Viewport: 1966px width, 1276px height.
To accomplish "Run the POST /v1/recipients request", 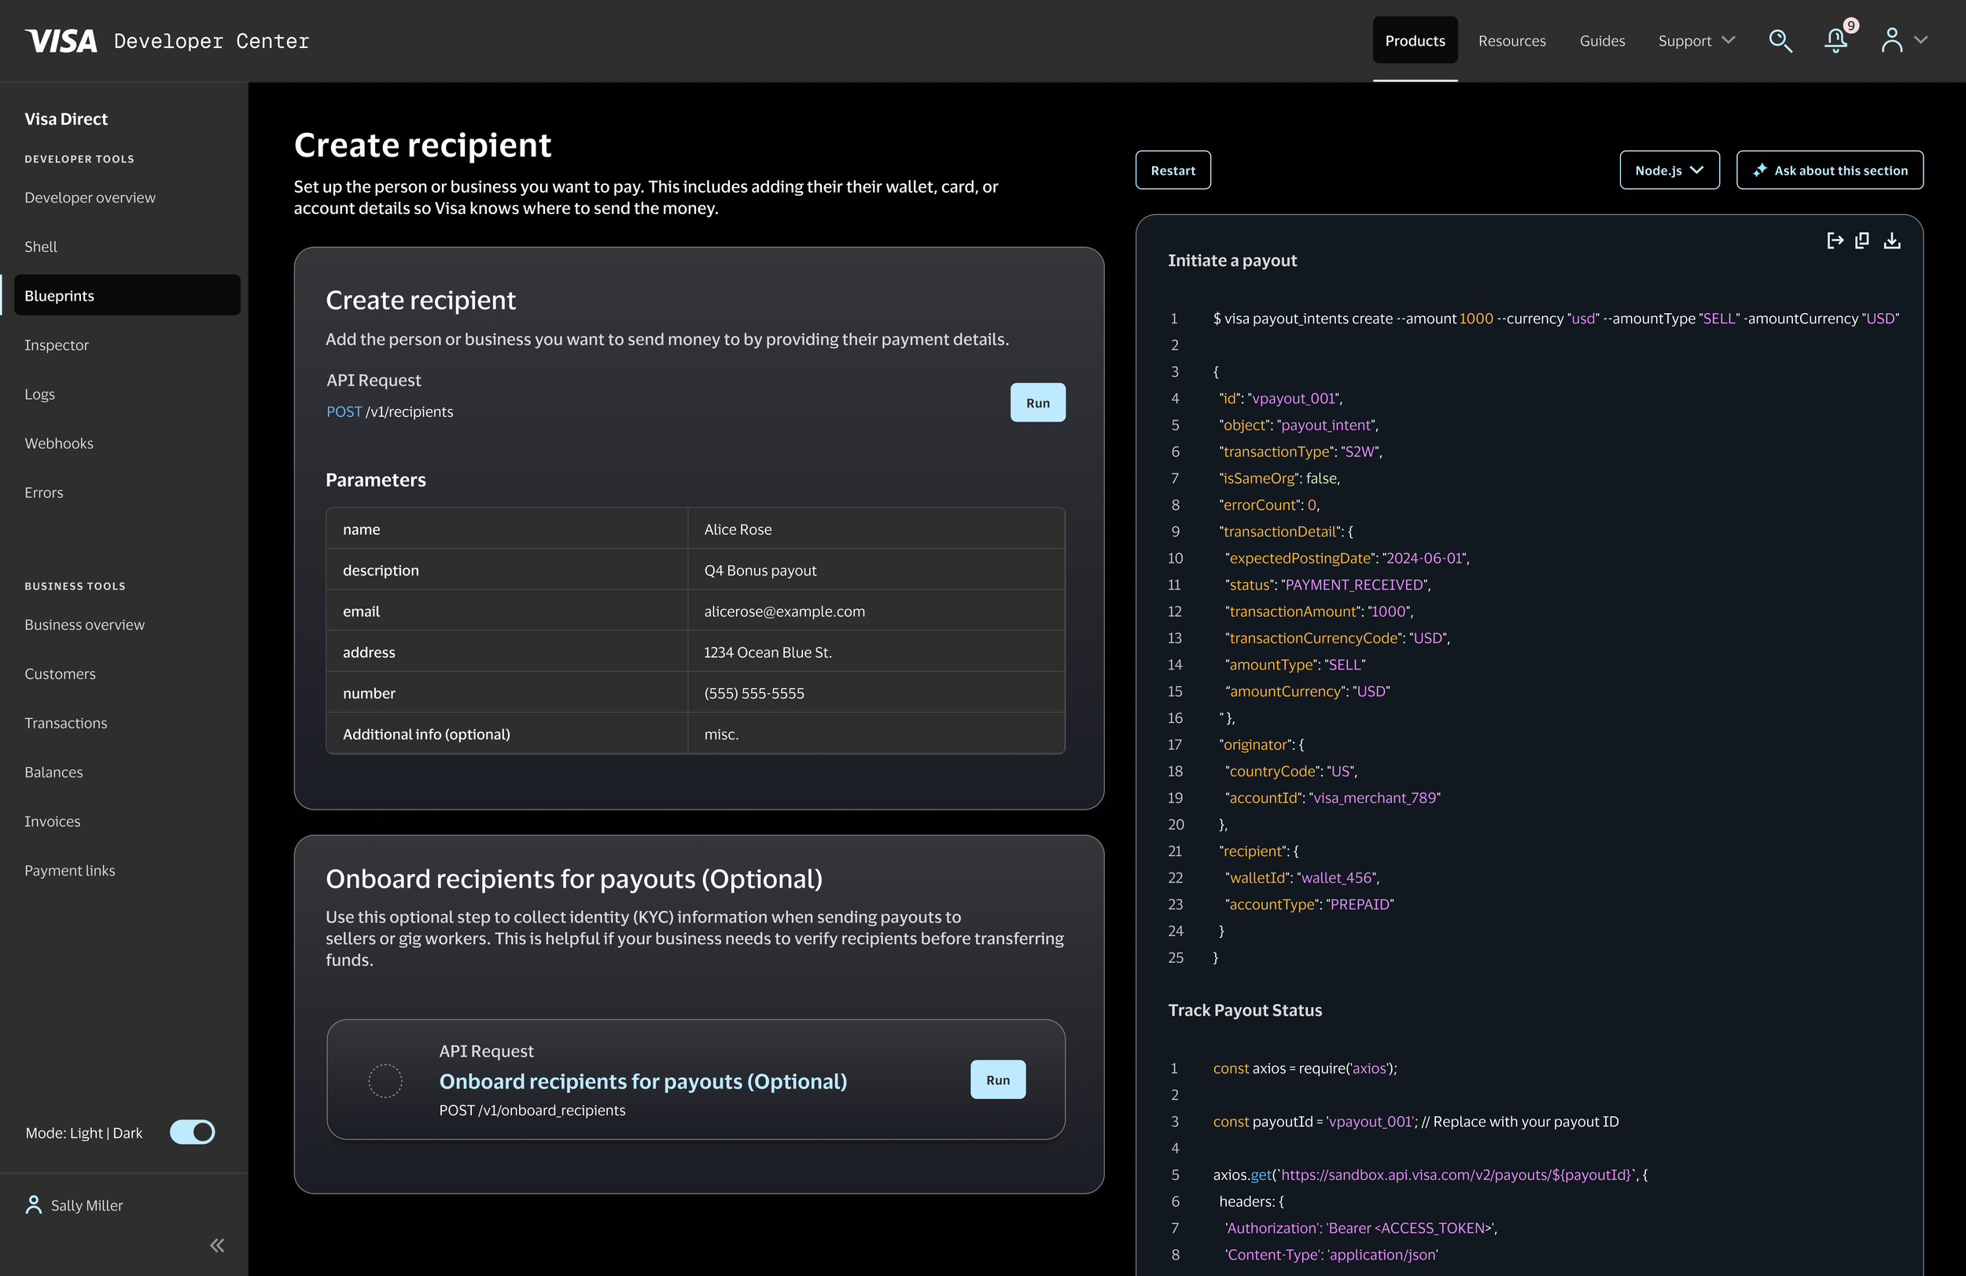I will (x=1036, y=403).
